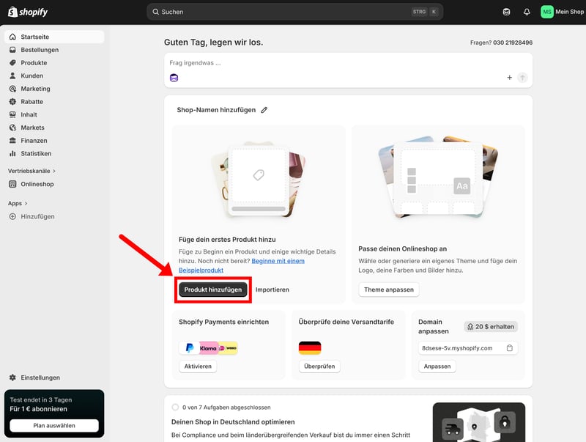This screenshot has height=442, width=586.
Task: Toggle the task progress circle for 0 von 7 Aufgaben
Action: click(175, 408)
